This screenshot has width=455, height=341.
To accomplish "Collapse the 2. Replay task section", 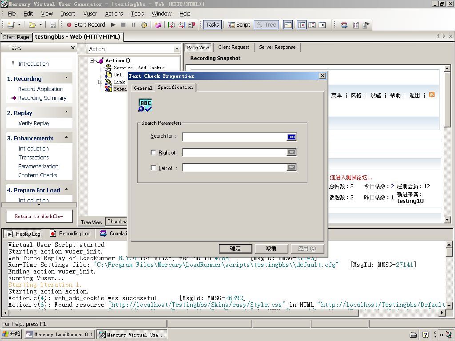I will 67,112.
